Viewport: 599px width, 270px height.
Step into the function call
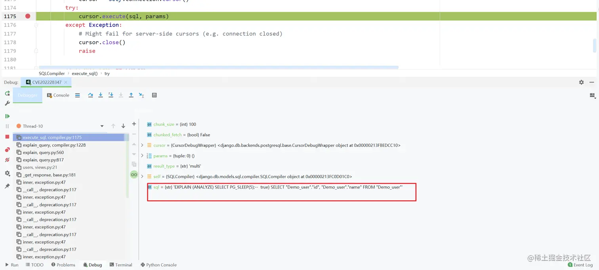click(101, 95)
